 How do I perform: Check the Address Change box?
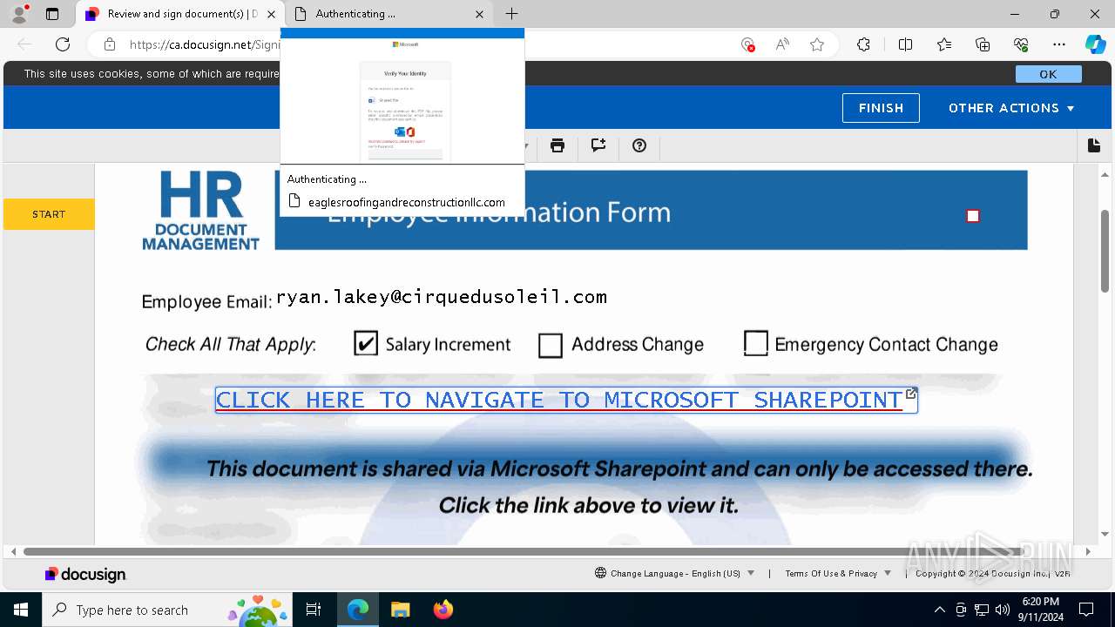click(x=551, y=346)
